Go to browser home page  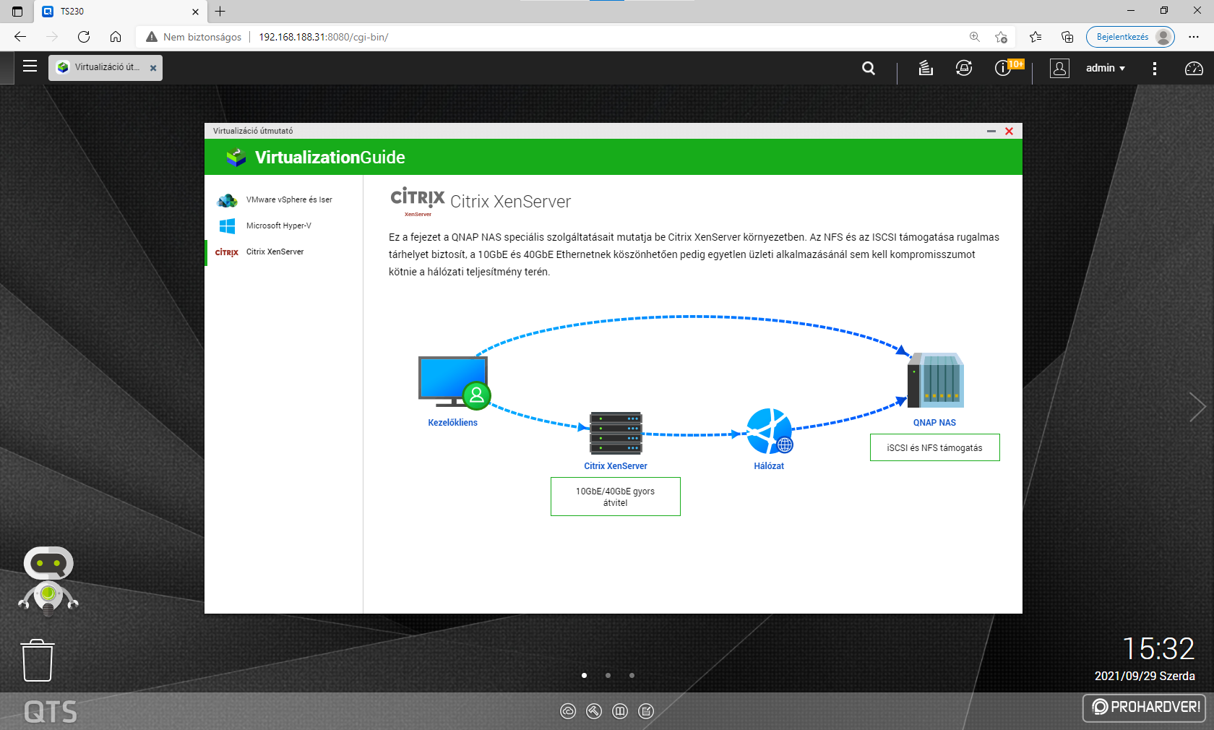coord(116,37)
